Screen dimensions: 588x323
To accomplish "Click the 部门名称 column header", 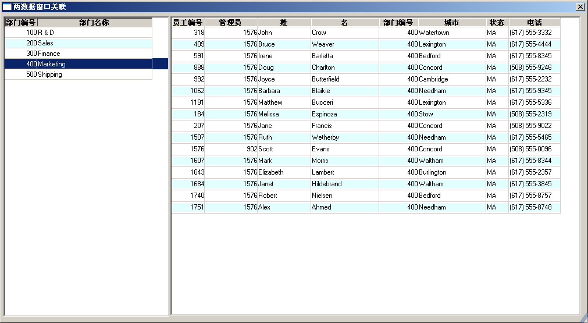I will pos(94,23).
